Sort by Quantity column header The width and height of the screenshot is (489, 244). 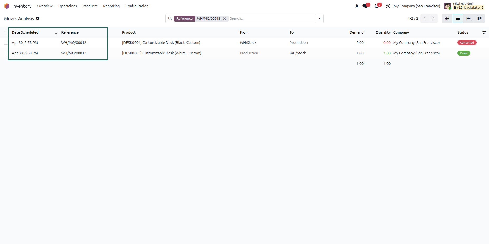pos(383,32)
